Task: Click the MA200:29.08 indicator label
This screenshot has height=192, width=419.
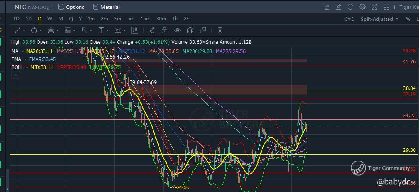Action: (x=197, y=51)
